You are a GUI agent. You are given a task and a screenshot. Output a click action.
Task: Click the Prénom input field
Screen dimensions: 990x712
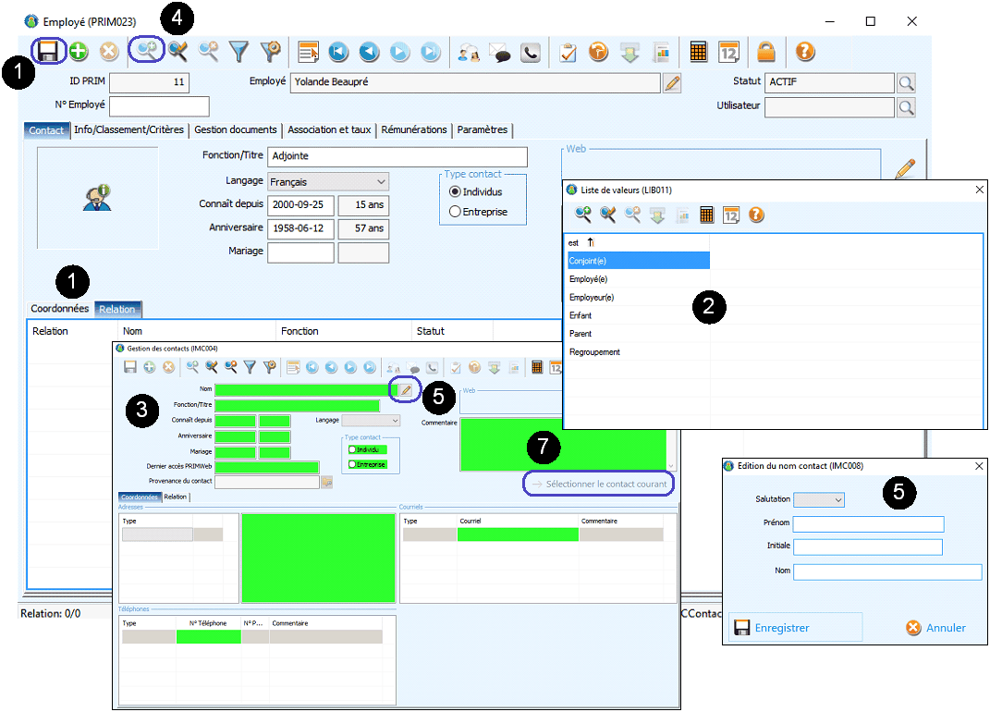[x=868, y=524]
